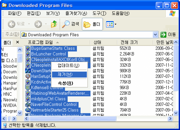Select NetmarbleStarter25 Class file name

point(55,110)
